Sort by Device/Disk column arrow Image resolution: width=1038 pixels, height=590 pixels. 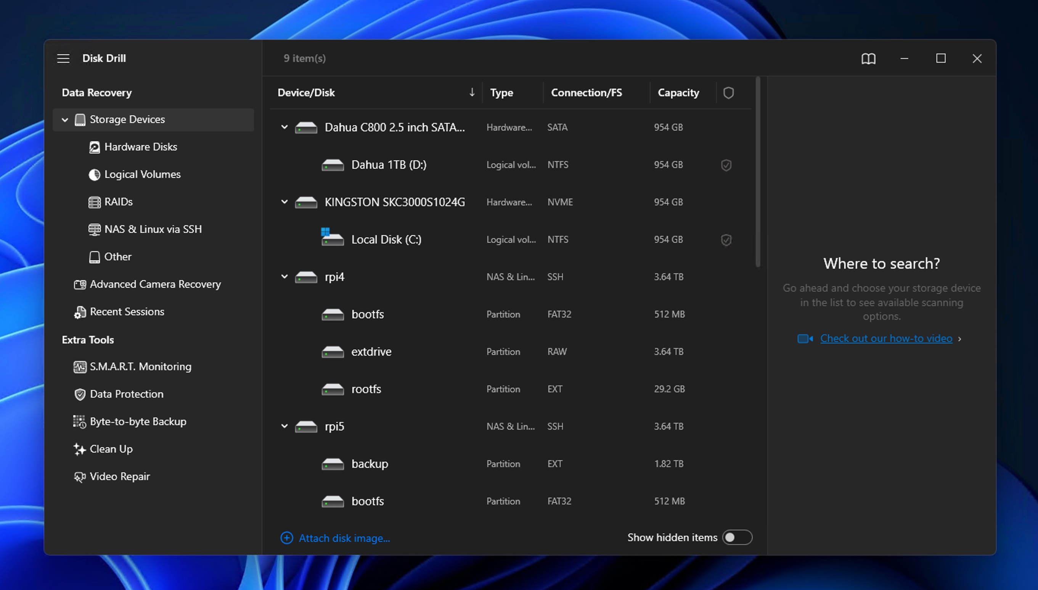pyautogui.click(x=472, y=92)
